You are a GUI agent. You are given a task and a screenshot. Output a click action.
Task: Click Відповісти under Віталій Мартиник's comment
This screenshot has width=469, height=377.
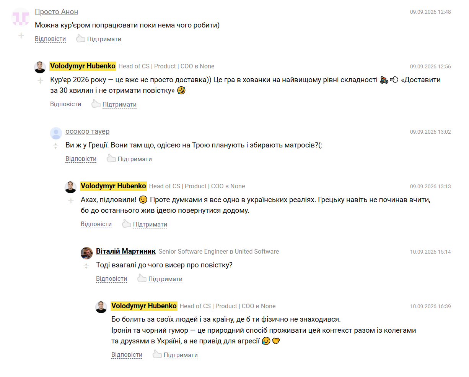[111, 279]
